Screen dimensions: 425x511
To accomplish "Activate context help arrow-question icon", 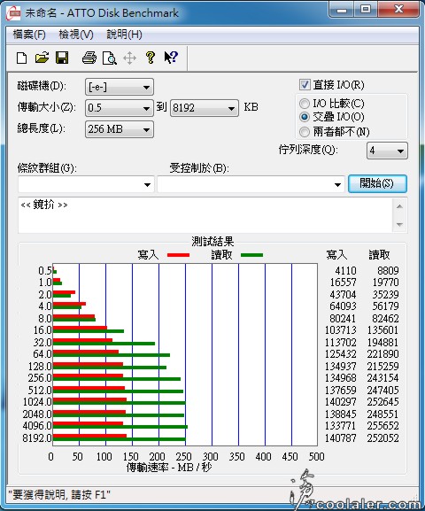I will 171,58.
